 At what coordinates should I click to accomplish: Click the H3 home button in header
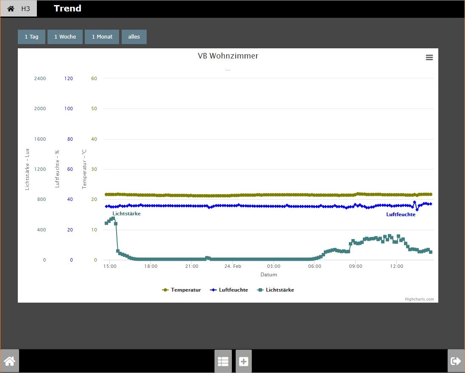click(19, 8)
